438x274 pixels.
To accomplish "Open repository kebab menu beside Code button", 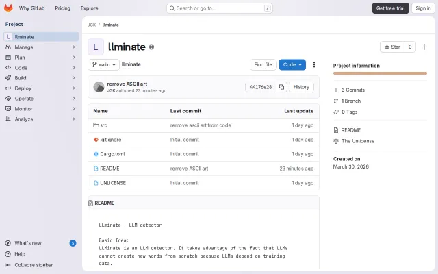I will [x=314, y=64].
